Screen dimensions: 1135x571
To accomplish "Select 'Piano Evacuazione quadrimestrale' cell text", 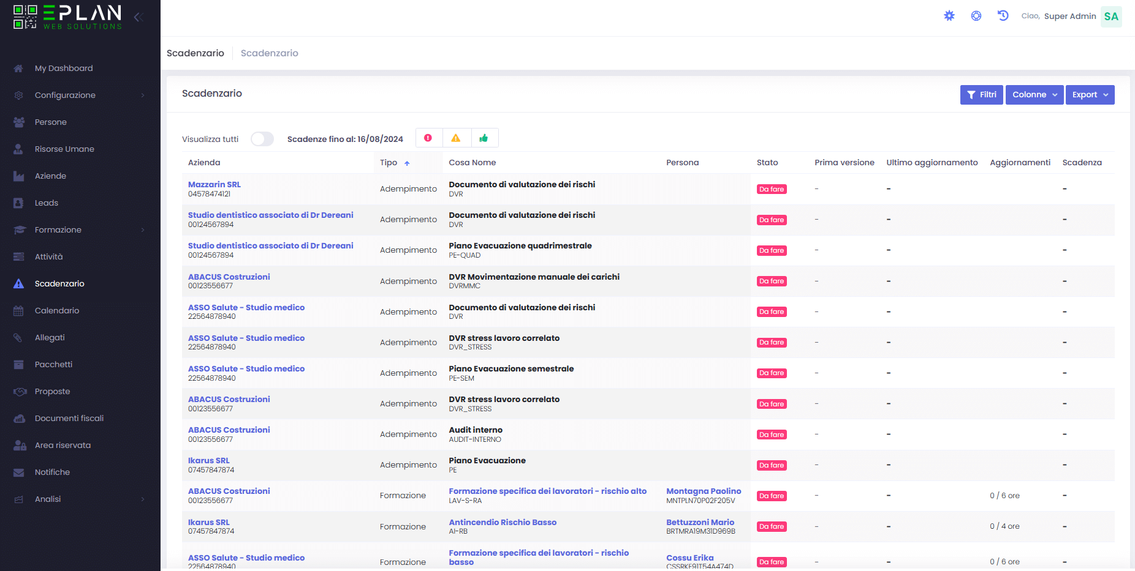I will point(520,245).
